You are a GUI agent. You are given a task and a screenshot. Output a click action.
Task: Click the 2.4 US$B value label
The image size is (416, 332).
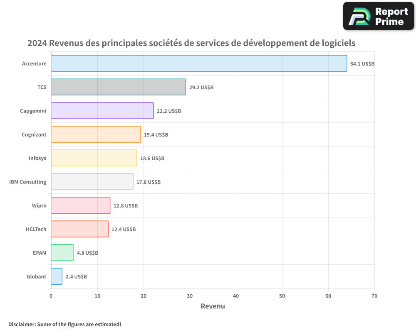75,276
